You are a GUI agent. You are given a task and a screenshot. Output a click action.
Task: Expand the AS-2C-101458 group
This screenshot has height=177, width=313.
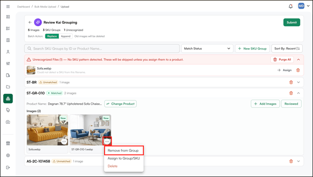point(299,161)
